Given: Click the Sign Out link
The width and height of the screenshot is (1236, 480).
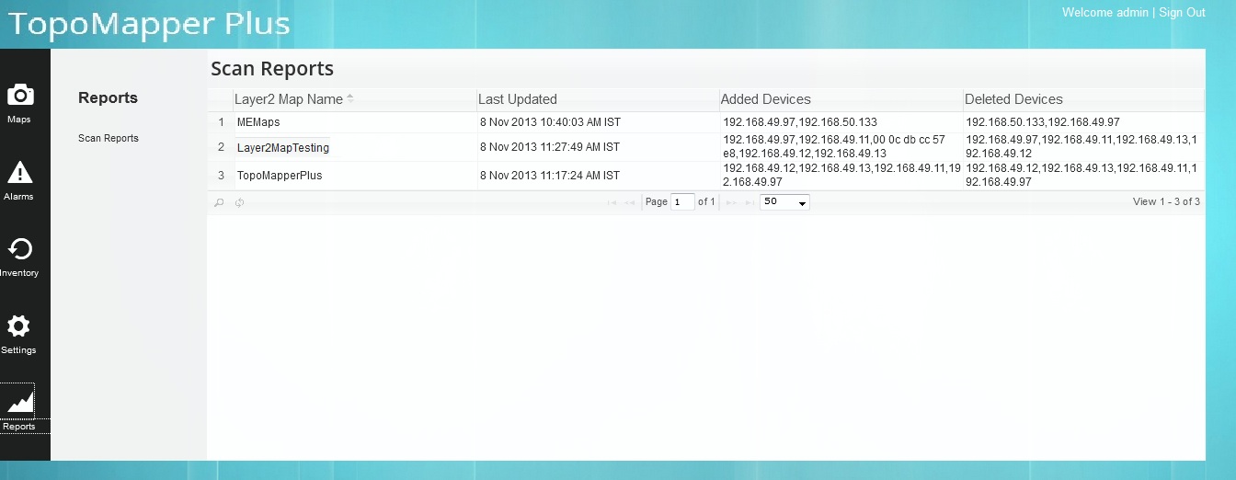Looking at the screenshot, I should (1182, 13).
